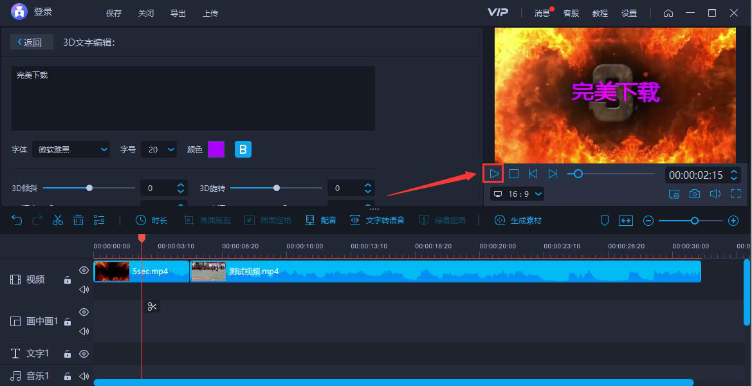The image size is (752, 386).
Task: Open the 设置 settings menu
Action: 629,13
